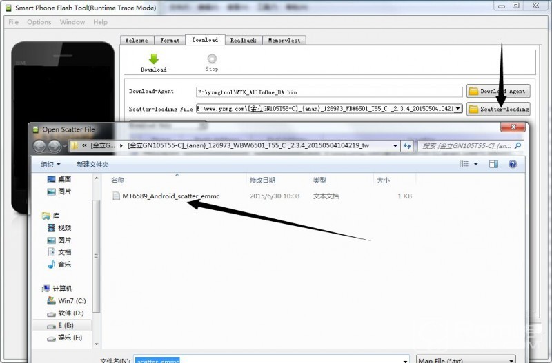Expand the Scatter-loading File dropdown arrow

tap(457, 109)
